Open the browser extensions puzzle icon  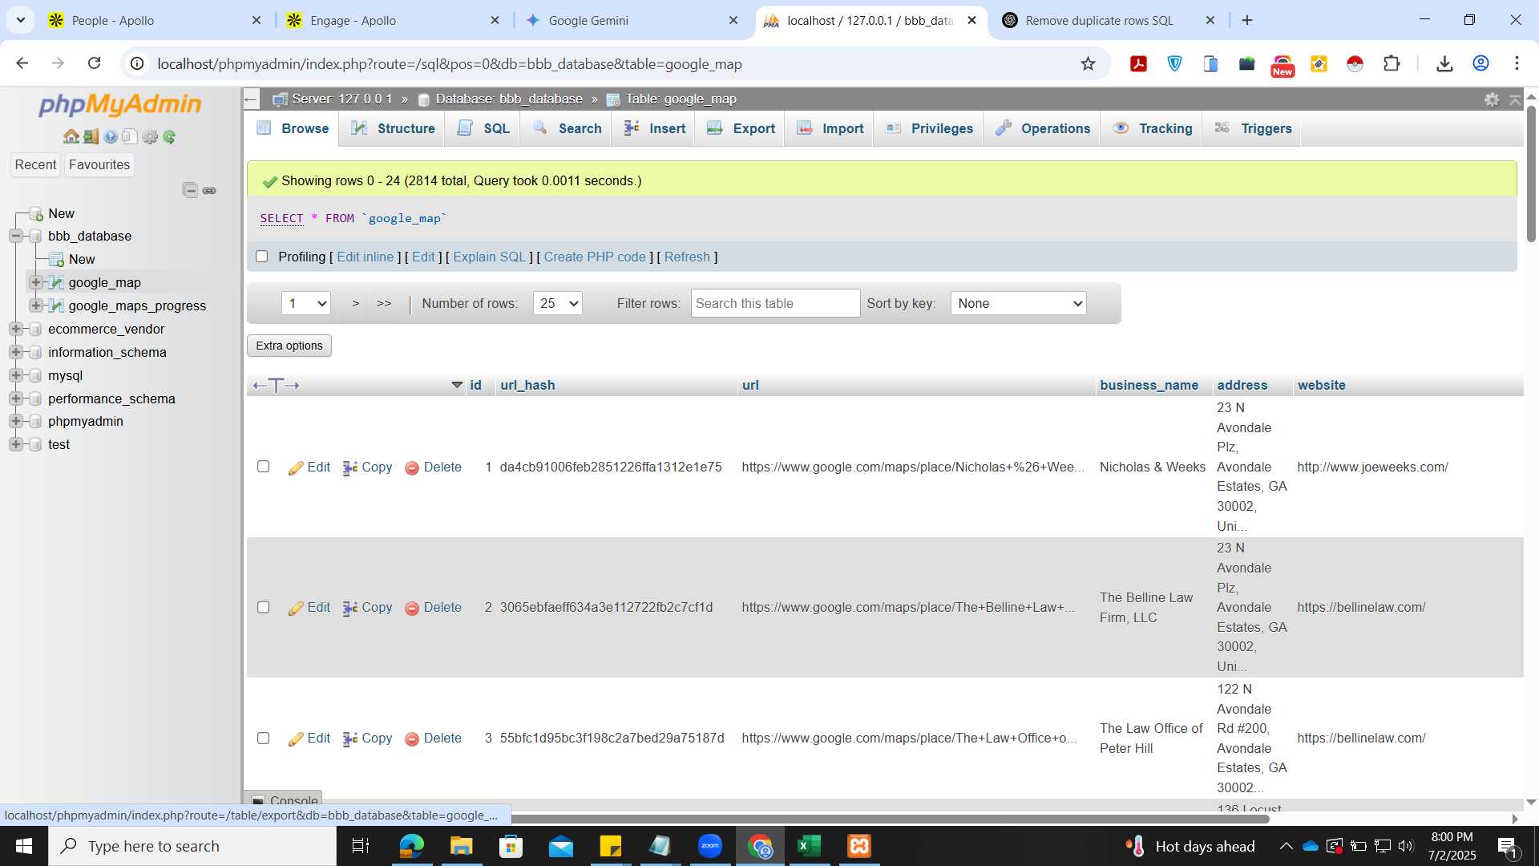point(1392,63)
